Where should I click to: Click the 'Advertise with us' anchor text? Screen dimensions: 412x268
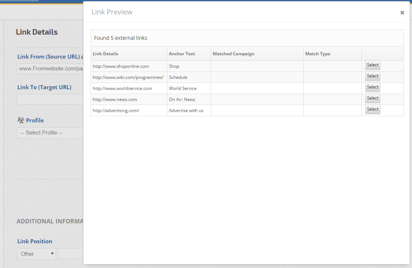(186, 111)
